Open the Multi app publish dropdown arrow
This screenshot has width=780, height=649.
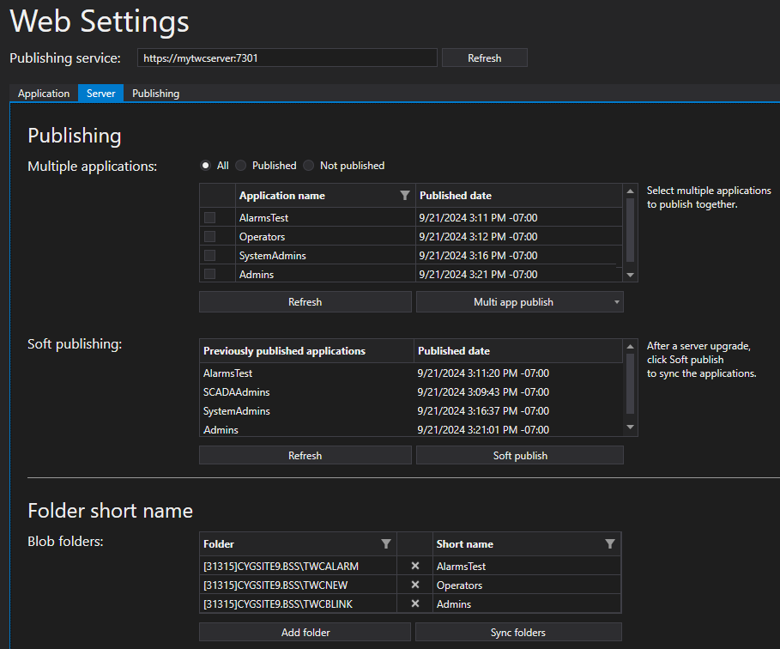617,302
